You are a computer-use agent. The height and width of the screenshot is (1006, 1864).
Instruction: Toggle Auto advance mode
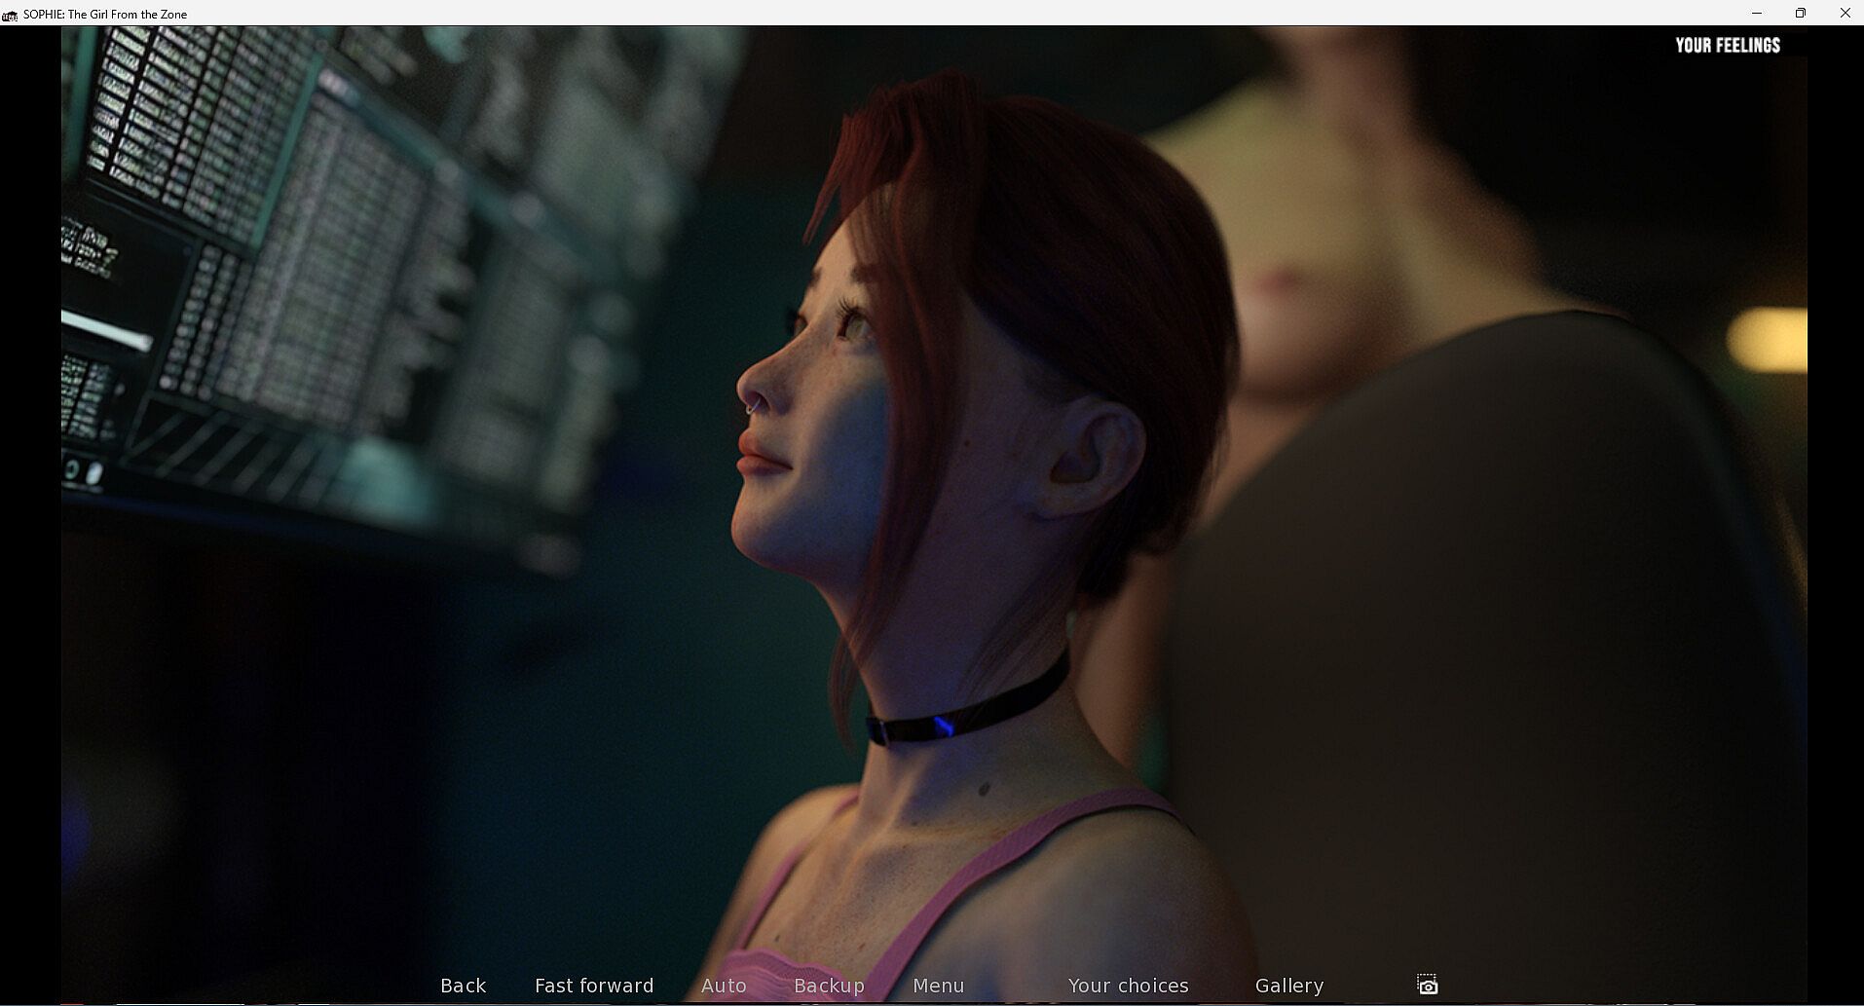(724, 986)
